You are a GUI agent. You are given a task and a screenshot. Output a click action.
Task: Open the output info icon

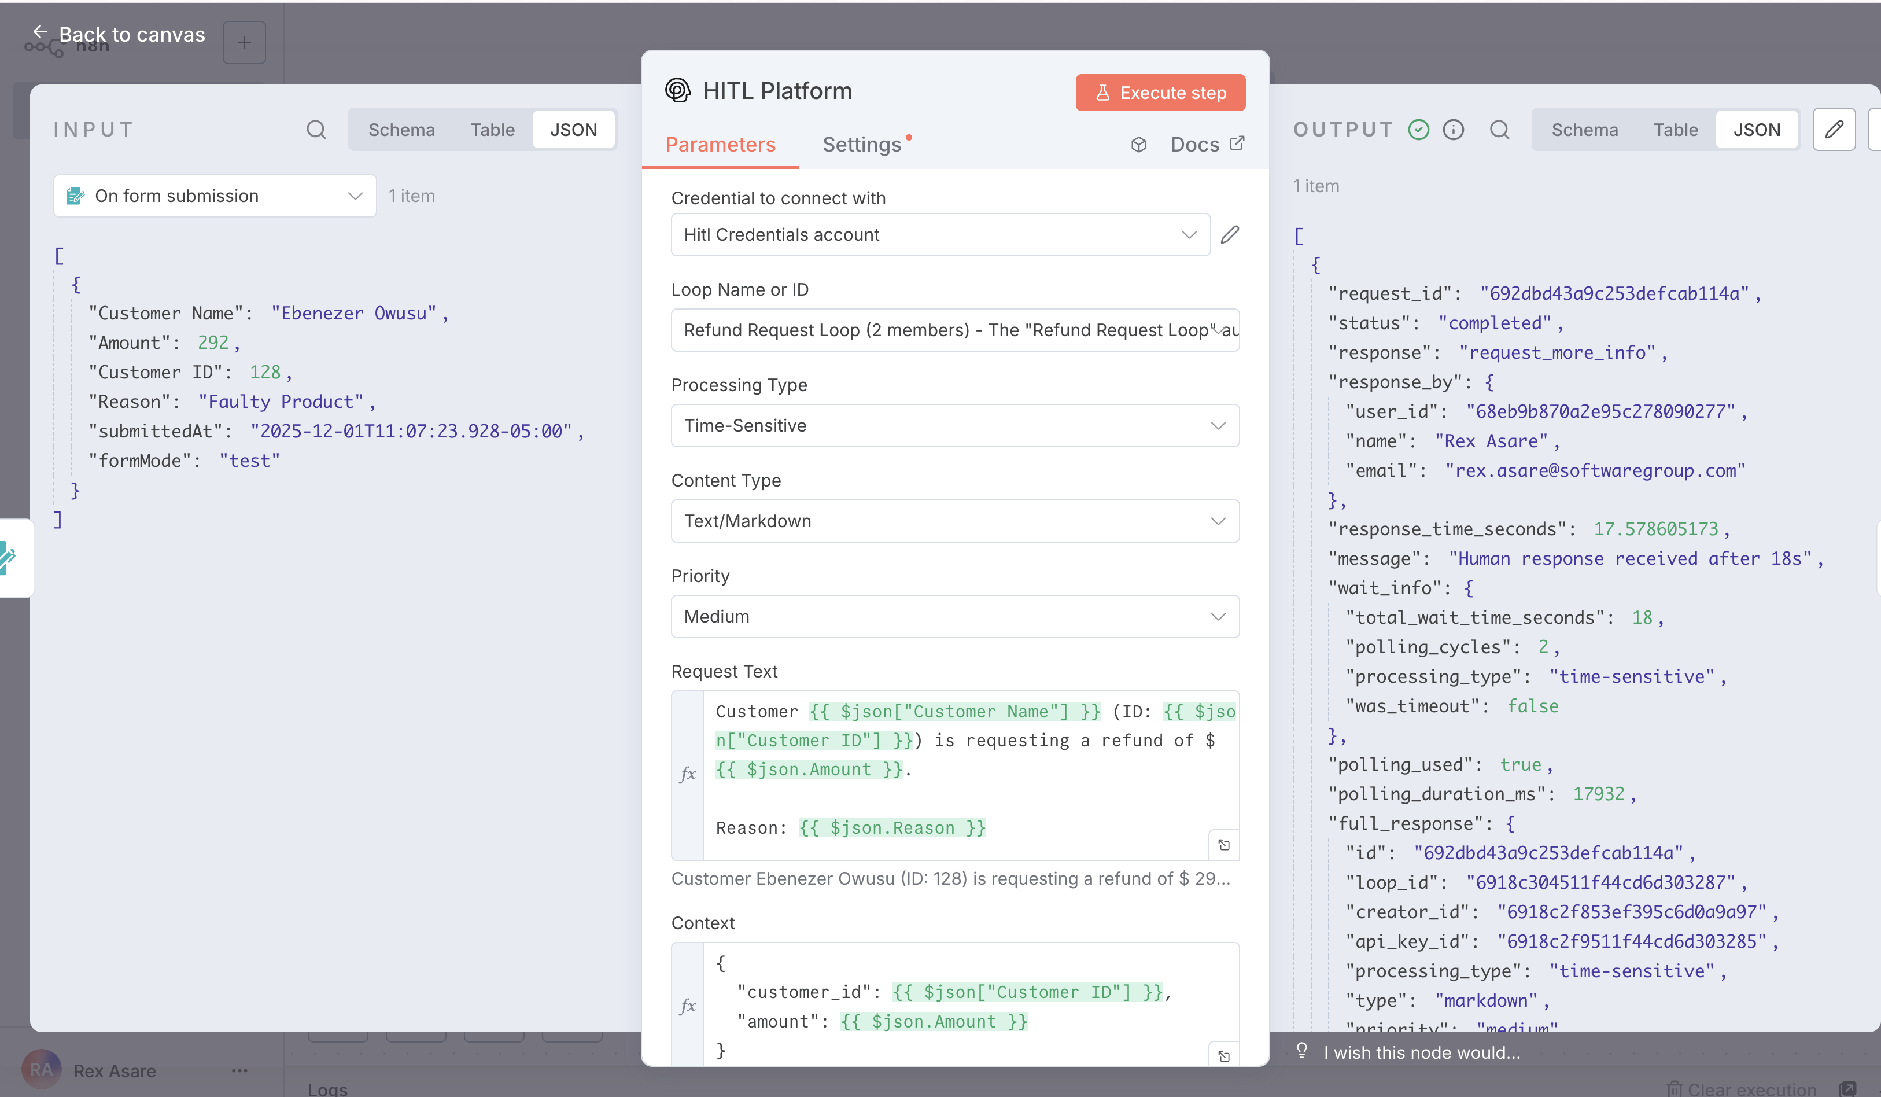click(1454, 129)
